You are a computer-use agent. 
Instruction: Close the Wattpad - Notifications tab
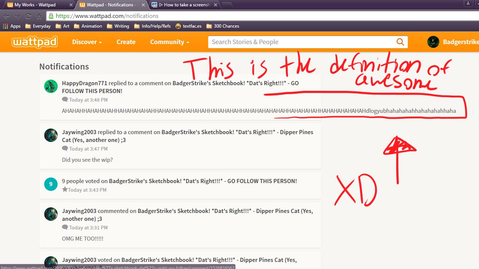tap(143, 5)
